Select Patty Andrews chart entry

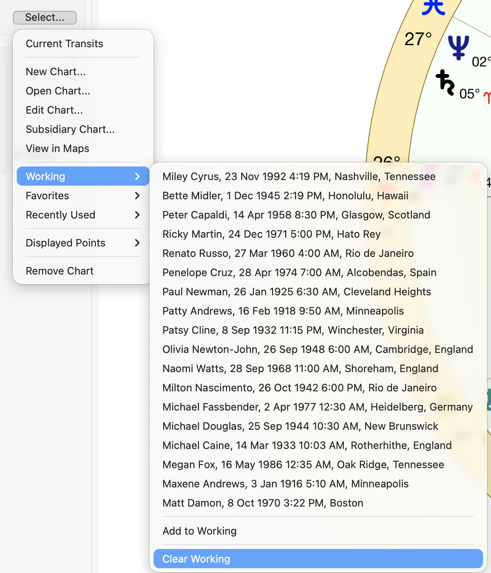[x=318, y=311]
